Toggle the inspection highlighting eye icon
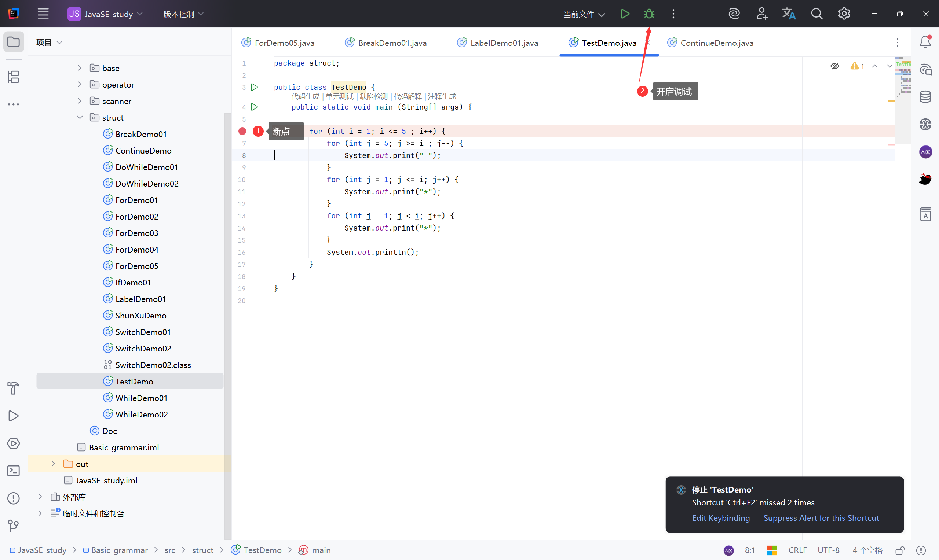The height and width of the screenshot is (560, 939). pos(835,66)
